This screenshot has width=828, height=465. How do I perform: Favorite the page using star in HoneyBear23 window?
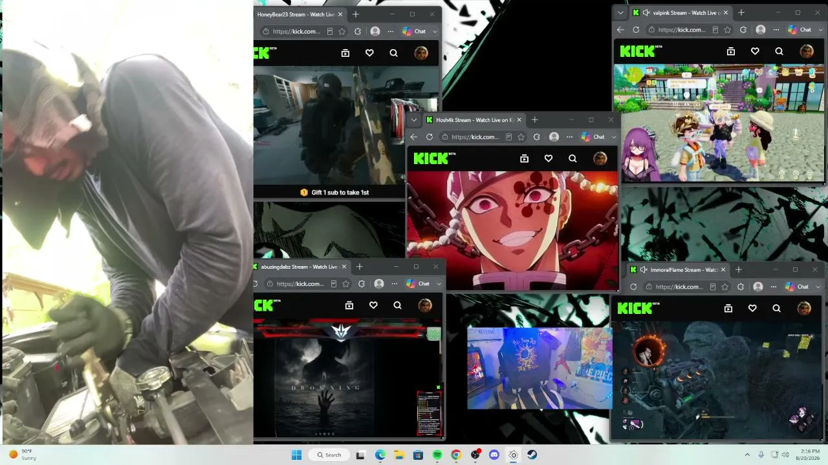click(x=342, y=31)
